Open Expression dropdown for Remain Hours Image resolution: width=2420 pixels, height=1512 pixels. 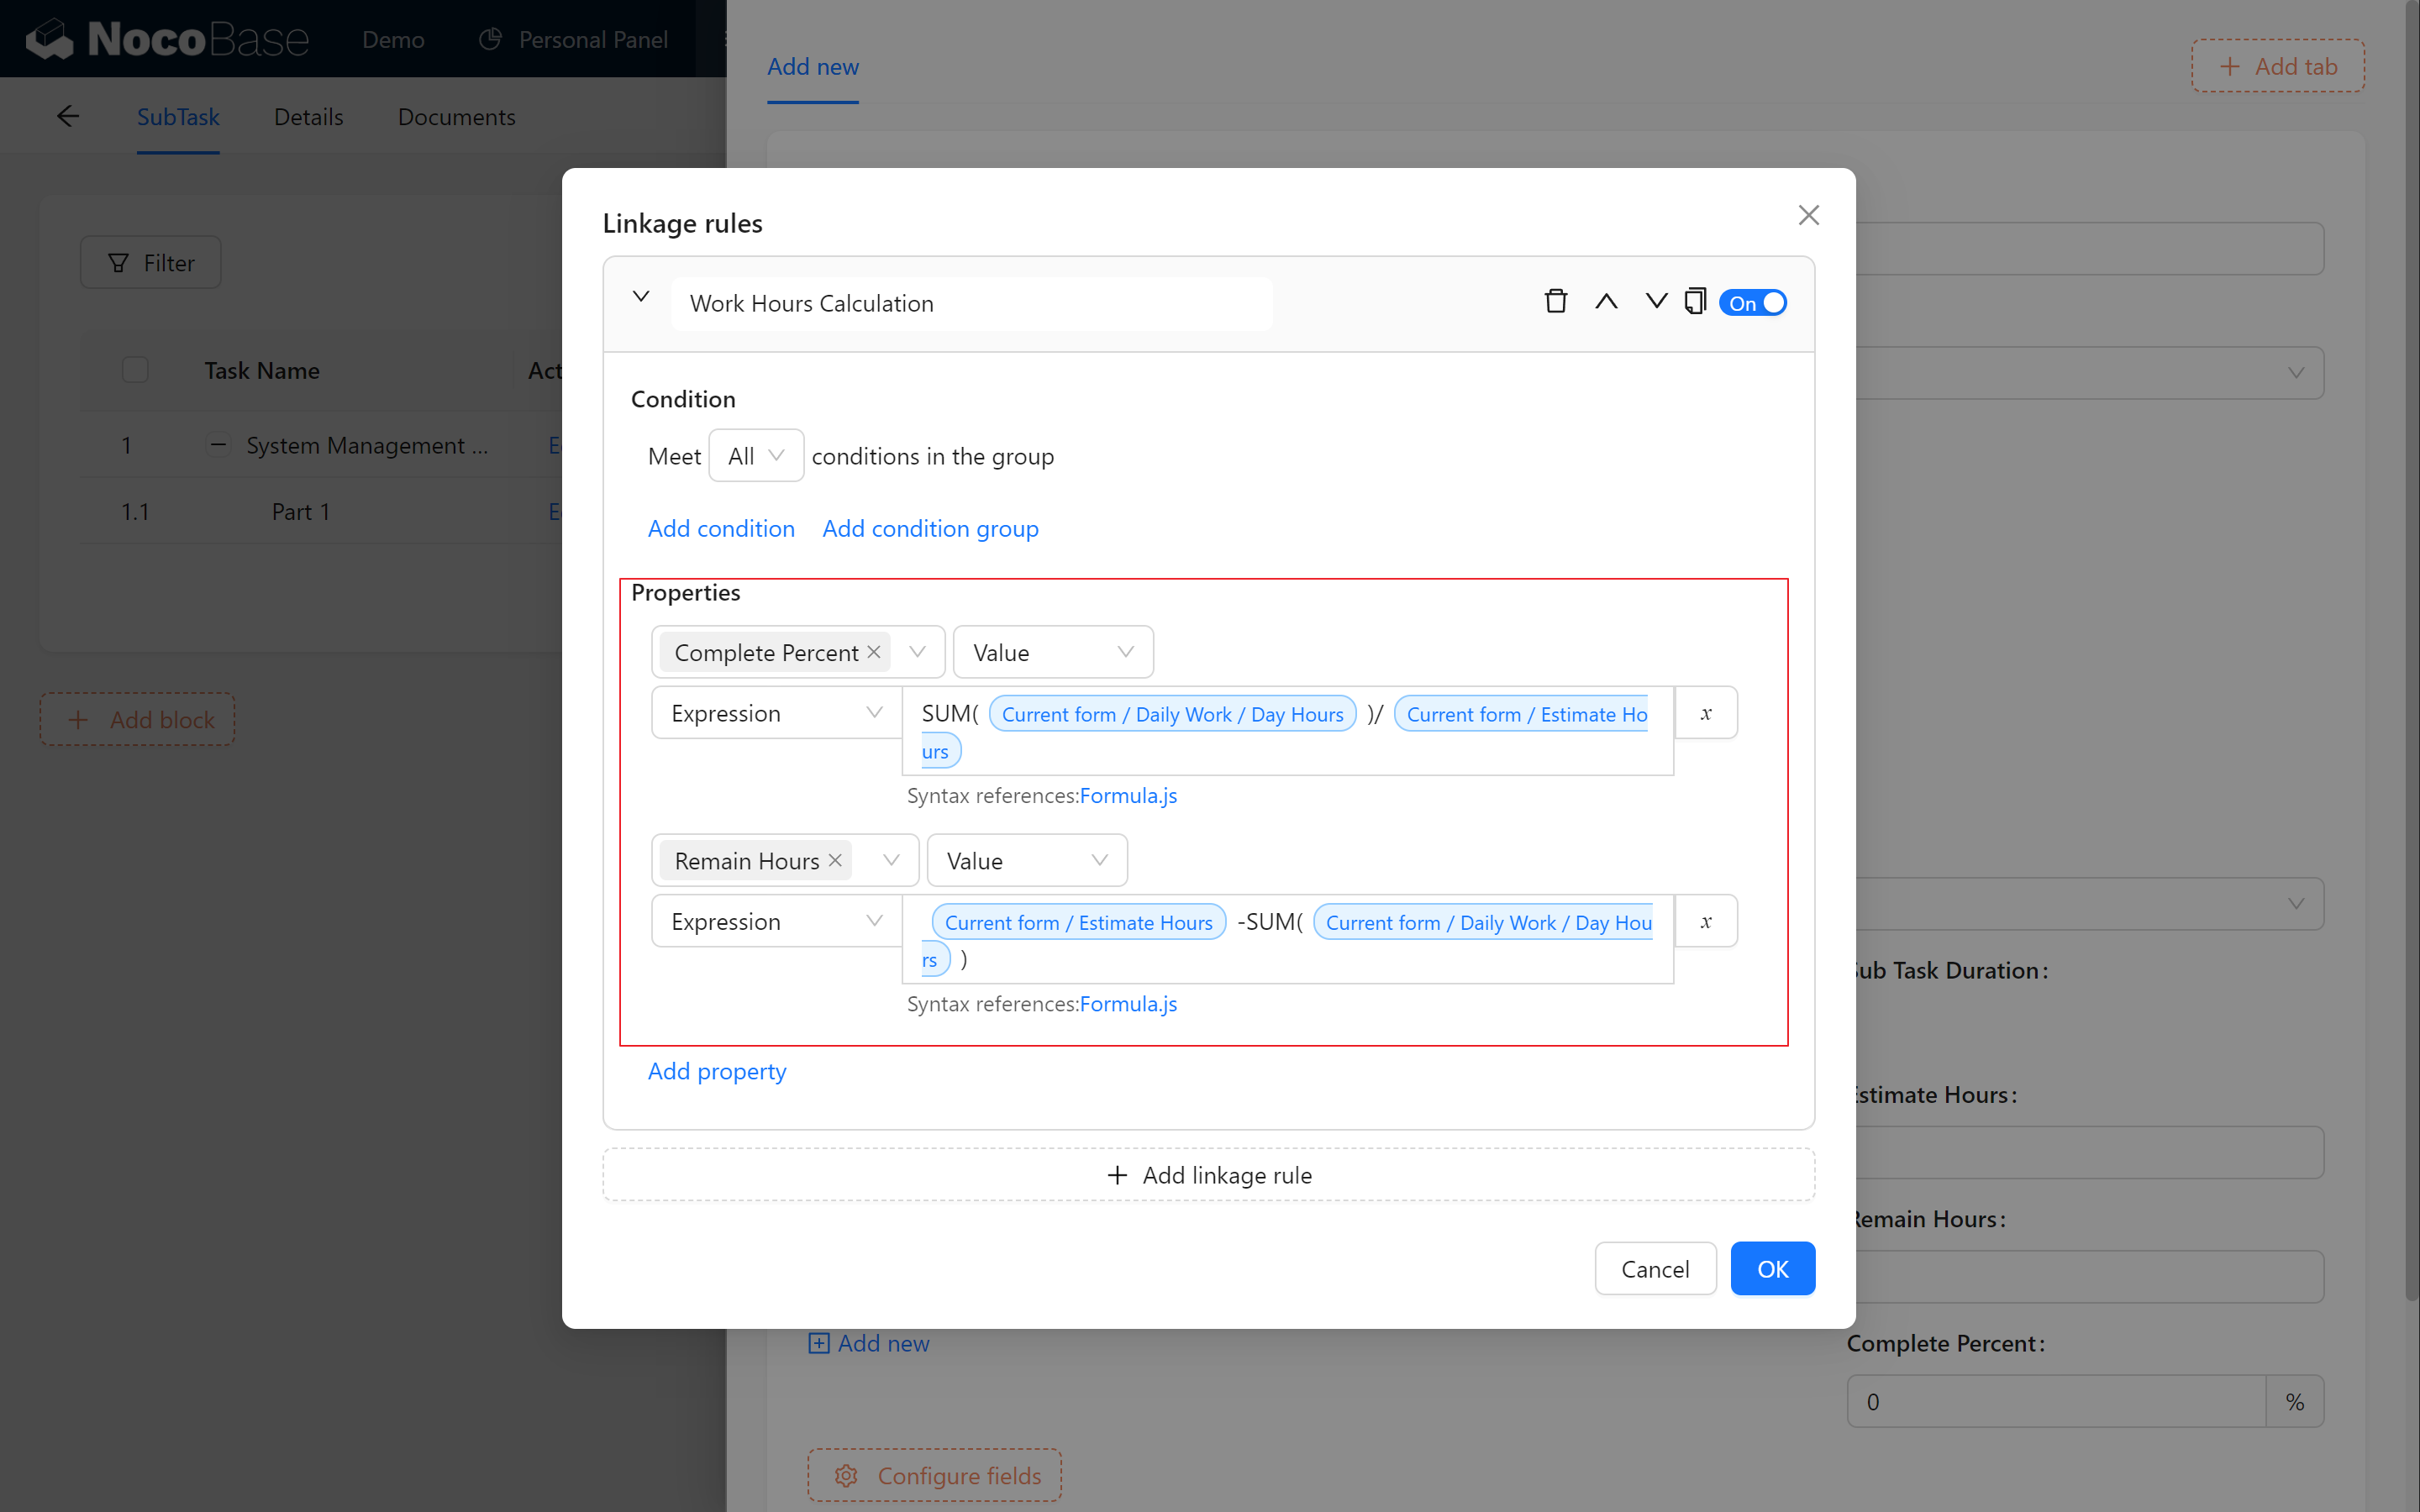(x=777, y=921)
